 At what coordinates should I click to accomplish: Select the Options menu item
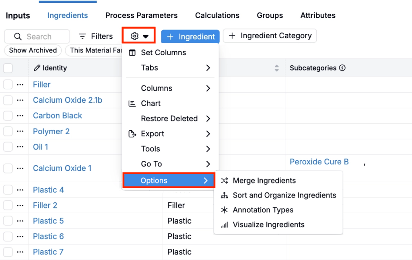(x=169, y=180)
